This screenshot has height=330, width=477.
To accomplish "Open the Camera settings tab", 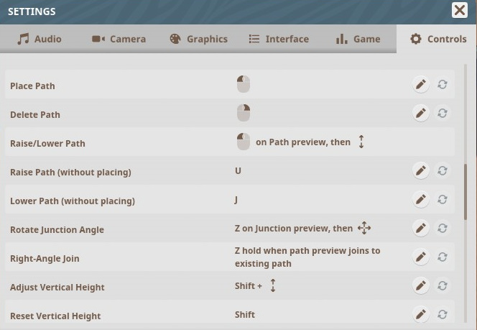I will tap(119, 39).
